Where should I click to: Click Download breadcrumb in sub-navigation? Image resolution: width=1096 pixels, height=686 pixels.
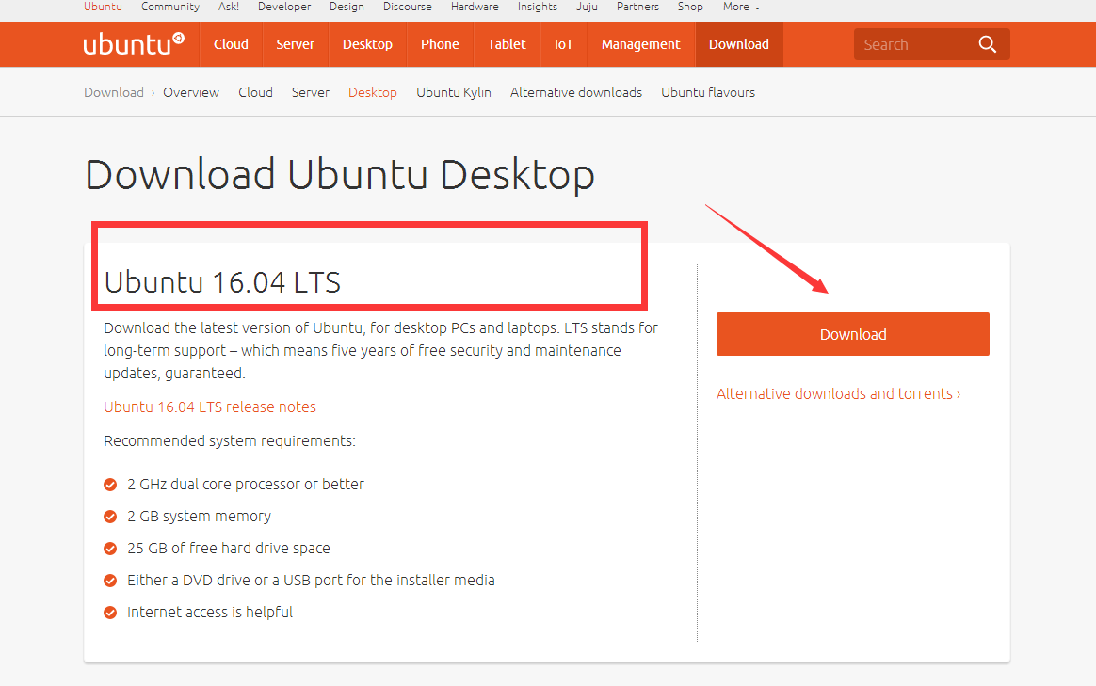point(114,92)
